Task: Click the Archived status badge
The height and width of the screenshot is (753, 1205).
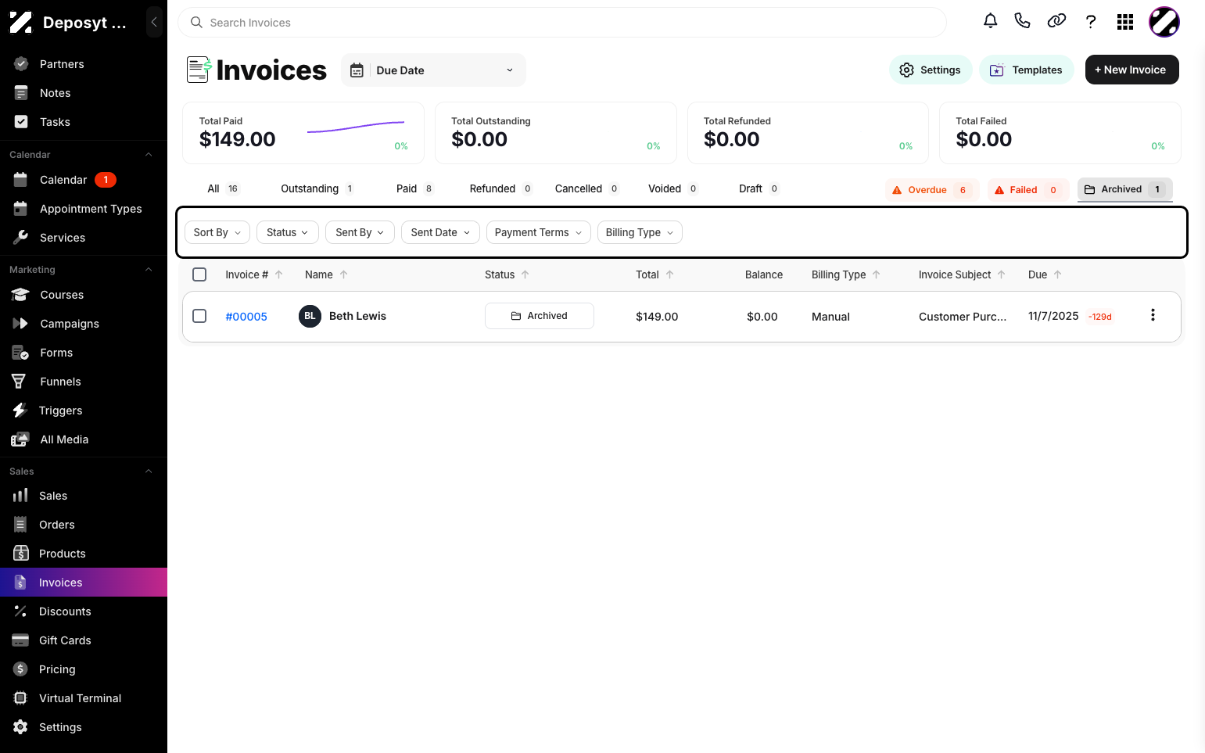Action: pos(540,316)
